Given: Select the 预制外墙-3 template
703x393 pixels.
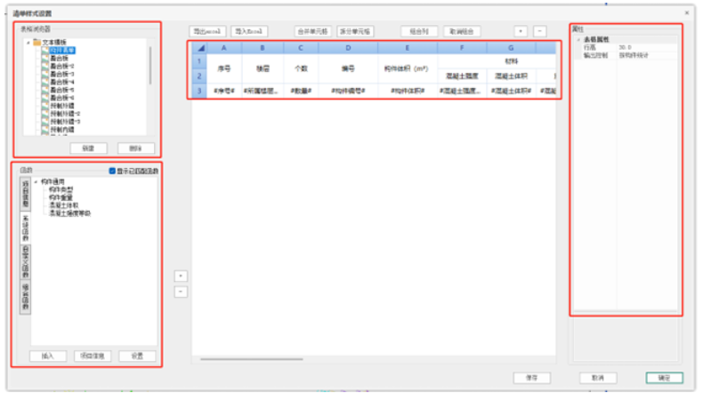Looking at the screenshot, I should pyautogui.click(x=65, y=122).
